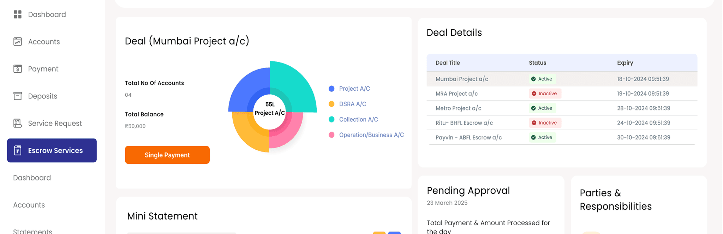Viewport: 723px width, 234px height.
Task: Click the Dashboard grid icon in sidebar
Action: pyautogui.click(x=18, y=14)
